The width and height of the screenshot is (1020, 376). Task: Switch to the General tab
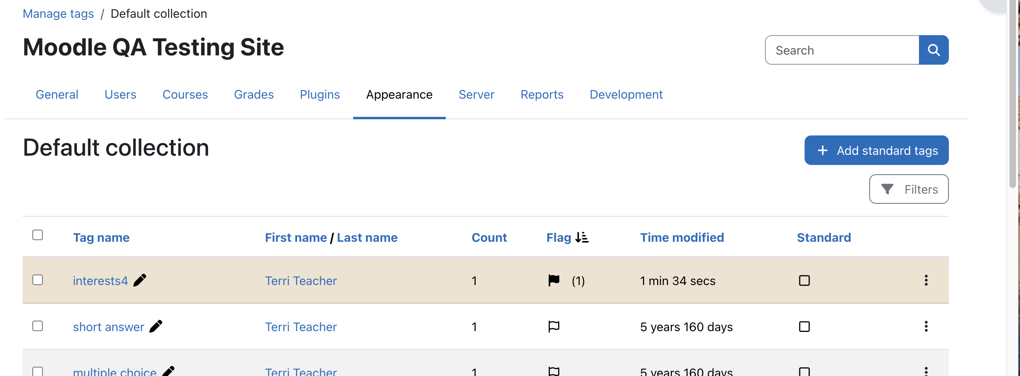57,95
